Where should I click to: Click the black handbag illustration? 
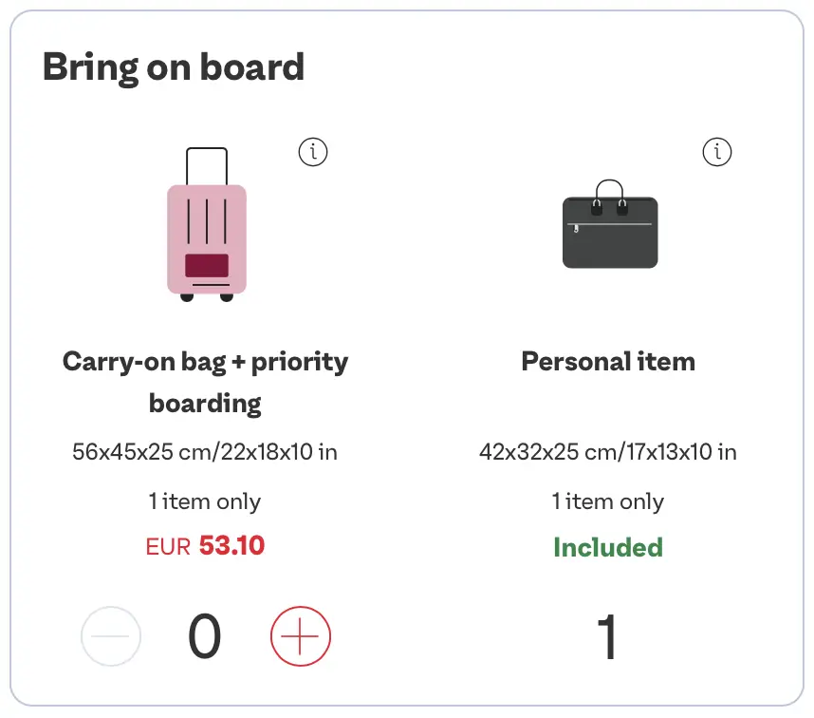[x=609, y=226]
